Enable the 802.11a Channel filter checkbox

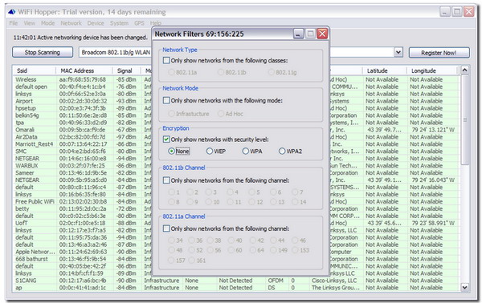(x=166, y=228)
